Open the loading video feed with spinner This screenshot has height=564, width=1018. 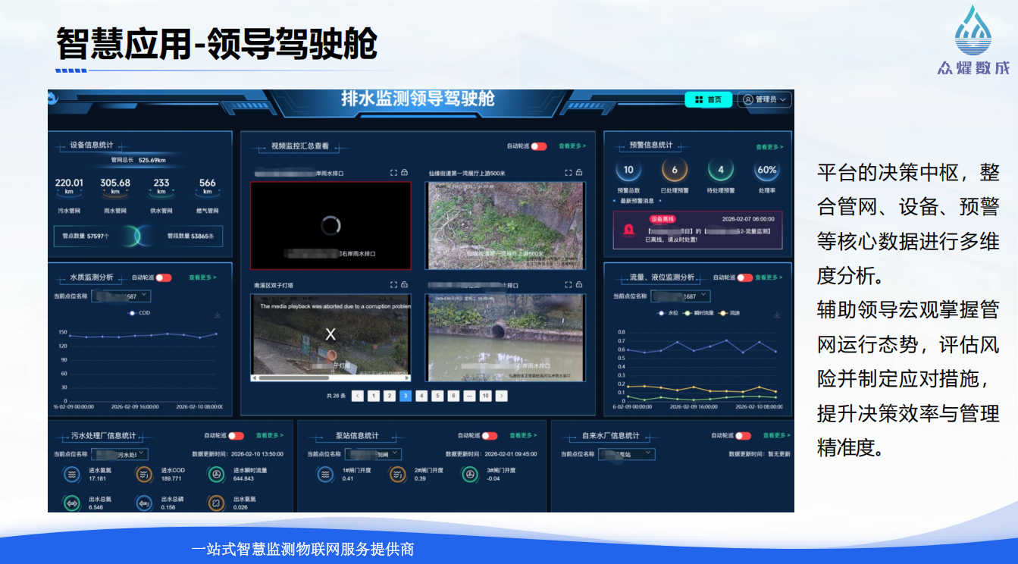pos(330,225)
